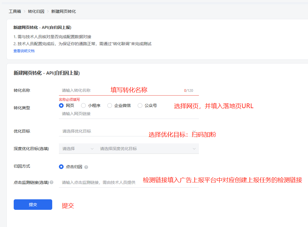The height and width of the screenshot is (227, 308).
Task: Click into the 点击监测链接 input box
Action: pyautogui.click(x=99, y=182)
